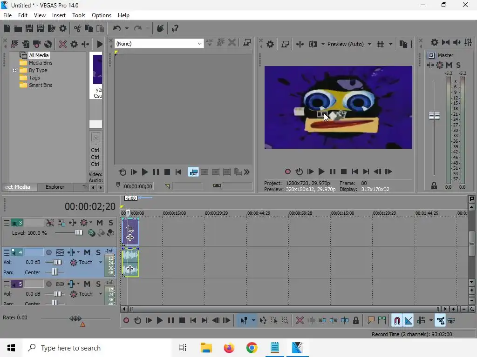Open Touch automation dropdown on track 4
Image resolution: width=477 pixels, height=357 pixels.
pyautogui.click(x=101, y=262)
